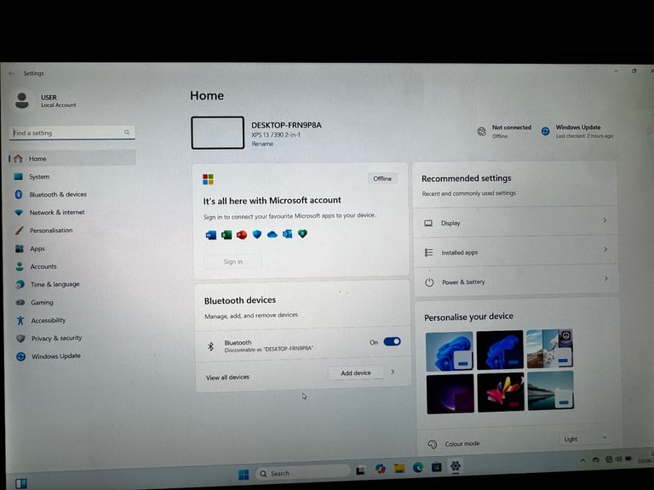654x490 pixels.
Task: Click the USER profile avatar icon
Action: point(22,100)
